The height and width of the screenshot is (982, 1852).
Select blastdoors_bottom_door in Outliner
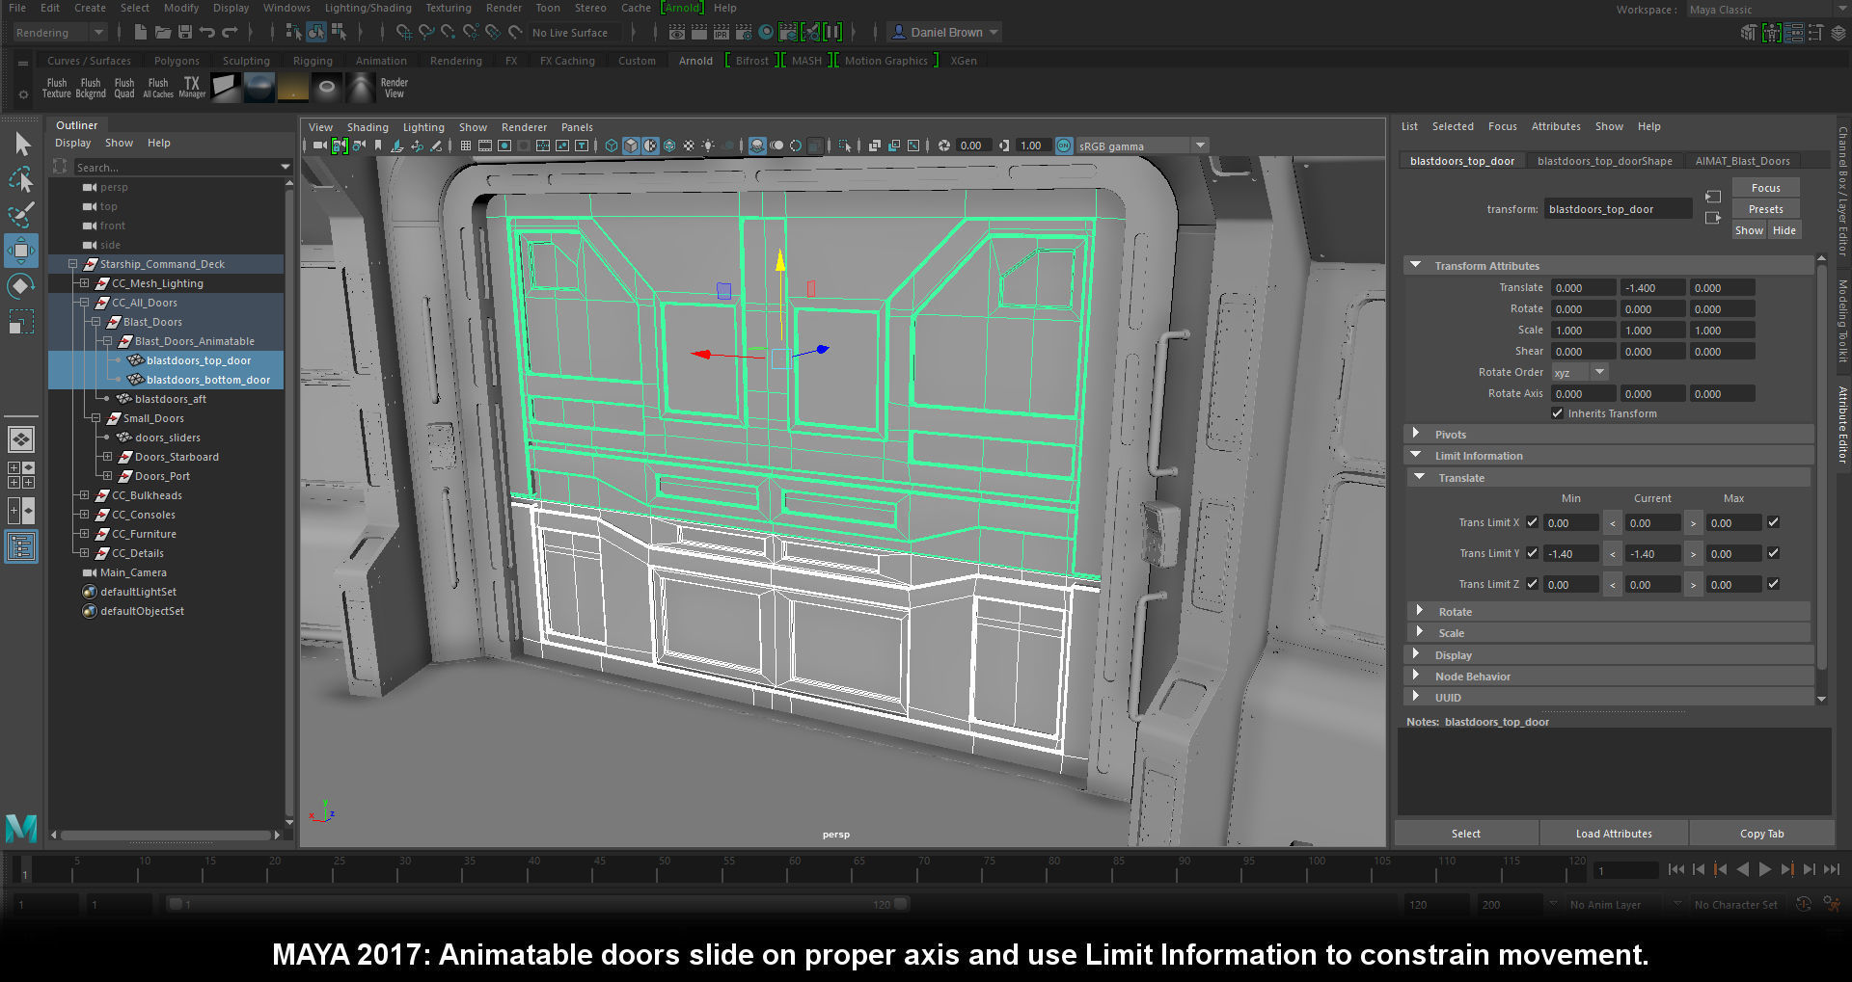click(207, 380)
